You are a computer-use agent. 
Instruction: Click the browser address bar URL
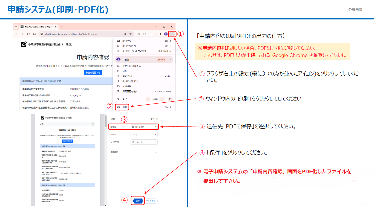pos(71,34)
